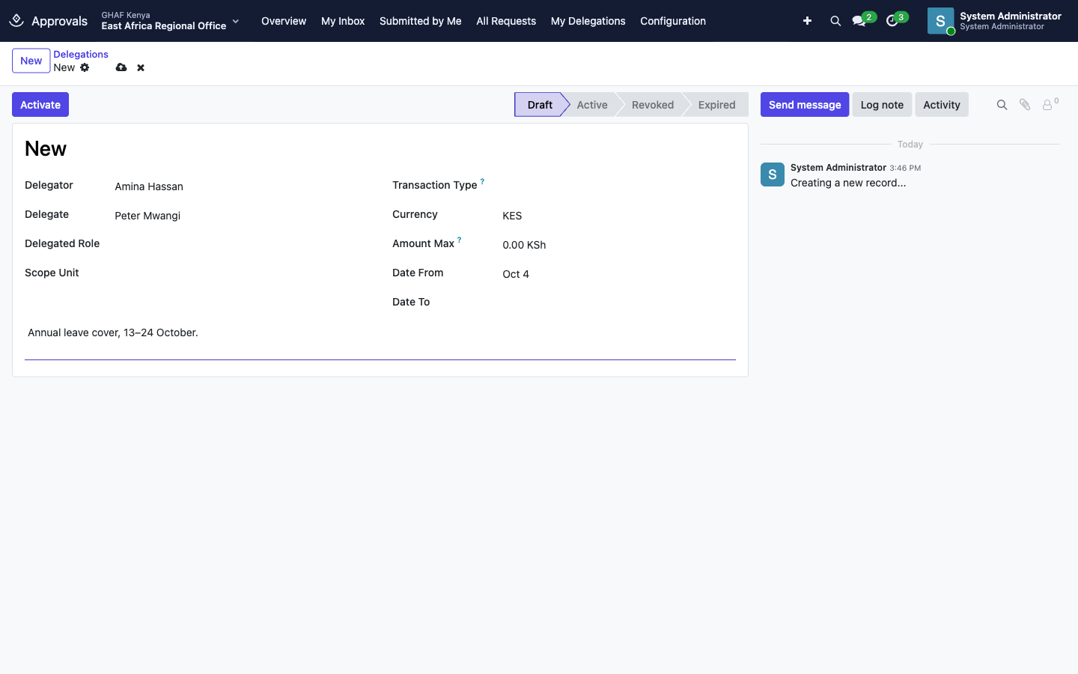
Task: Follow the Delegations breadcrumb link
Action: [81, 54]
